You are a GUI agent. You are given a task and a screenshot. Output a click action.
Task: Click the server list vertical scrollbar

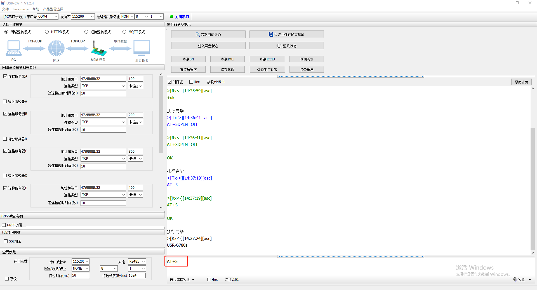[161, 115]
